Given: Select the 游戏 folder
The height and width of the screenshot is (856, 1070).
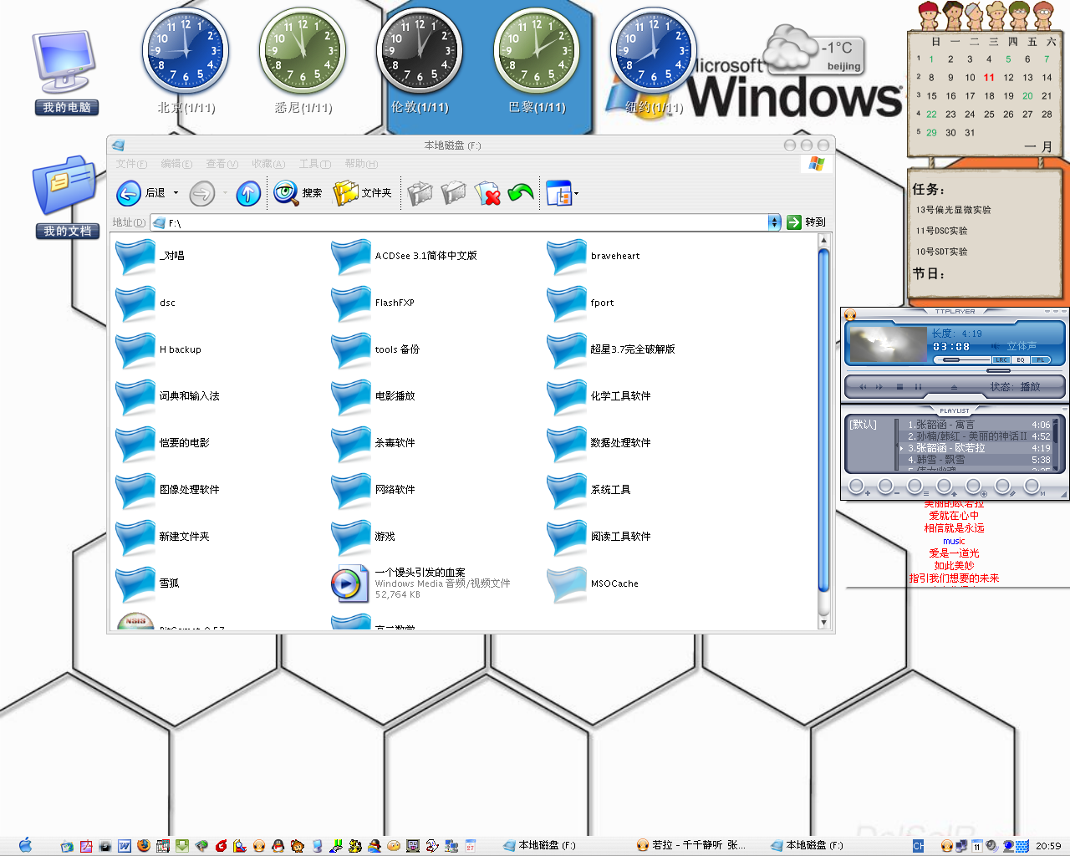Looking at the screenshot, I should pyautogui.click(x=364, y=537).
